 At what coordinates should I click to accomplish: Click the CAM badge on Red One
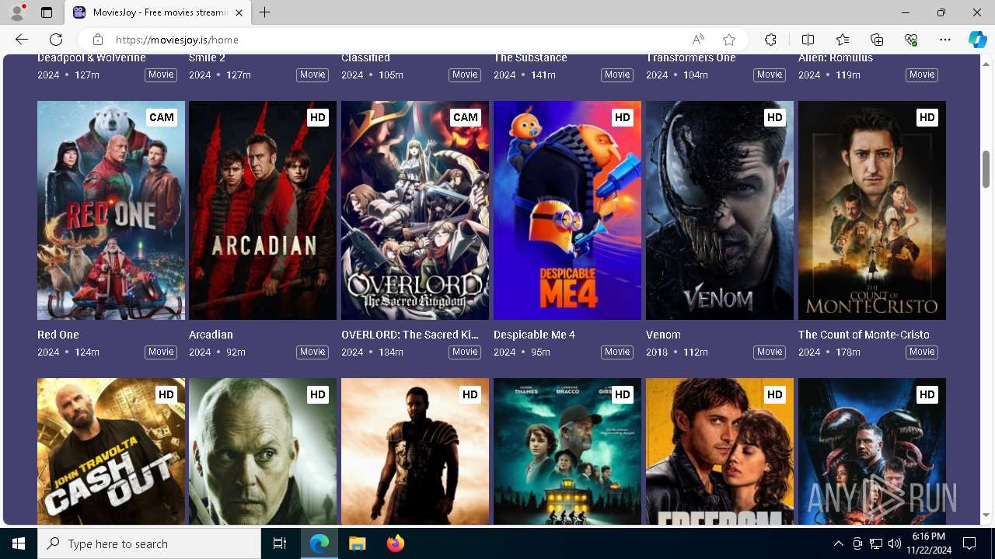162,117
